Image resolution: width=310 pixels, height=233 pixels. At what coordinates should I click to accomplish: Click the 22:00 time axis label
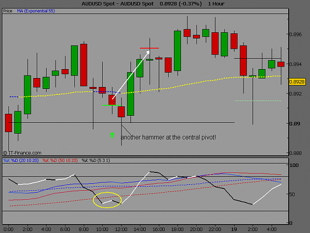point(215,229)
